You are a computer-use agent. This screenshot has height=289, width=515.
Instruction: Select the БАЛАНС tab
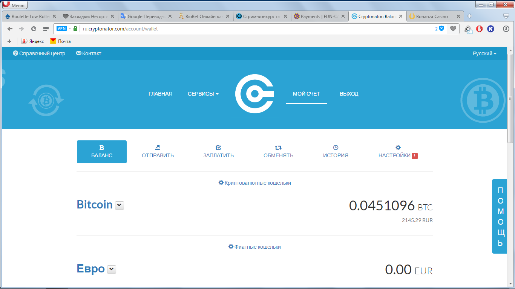(x=102, y=152)
